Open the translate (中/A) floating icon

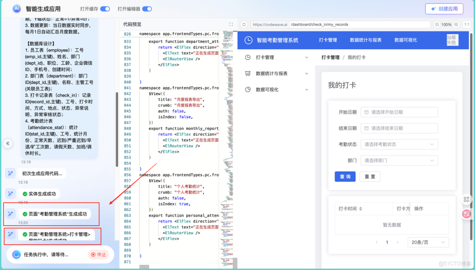click(x=466, y=214)
